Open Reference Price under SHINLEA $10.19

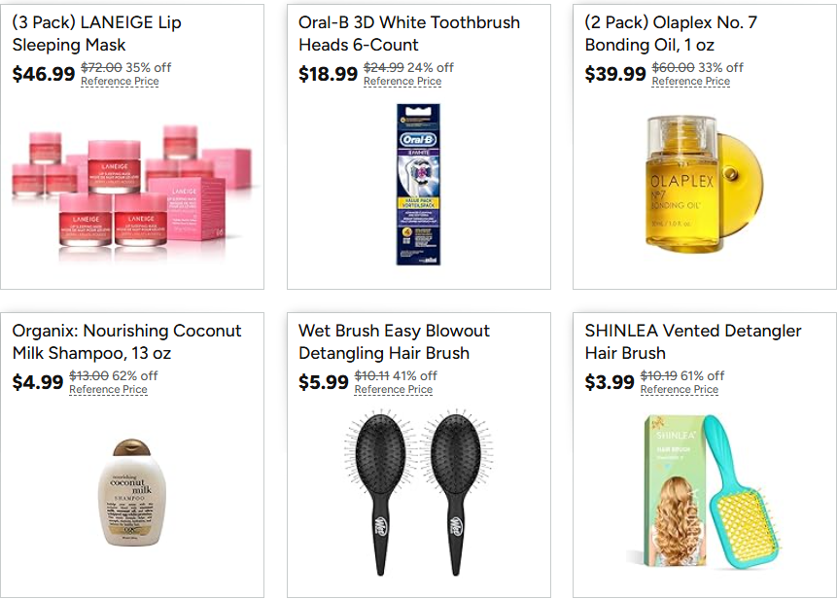pyautogui.click(x=680, y=389)
